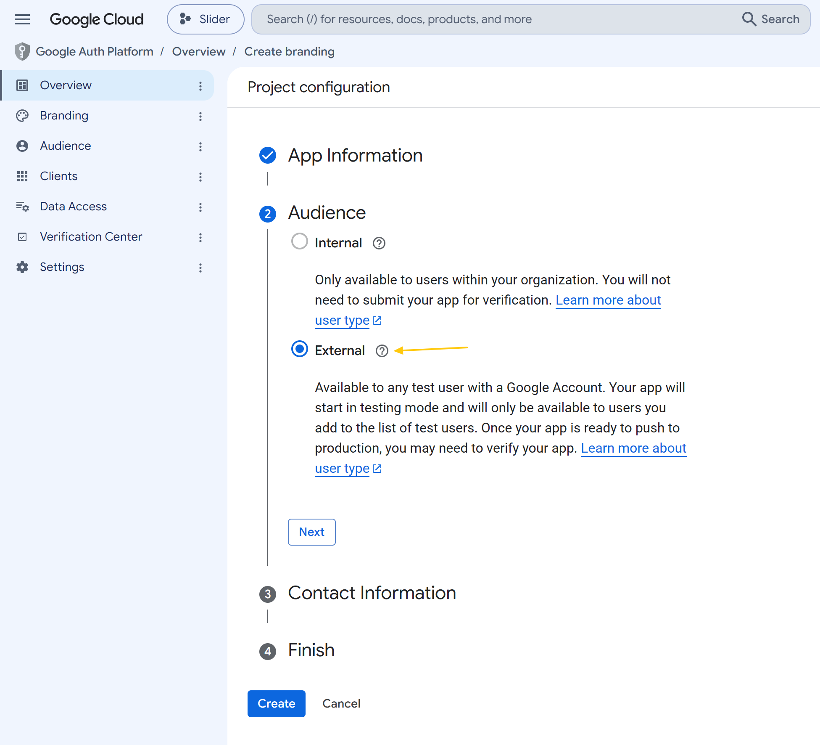Expand the Contact Information step
This screenshot has height=745, width=820.
[x=372, y=593]
